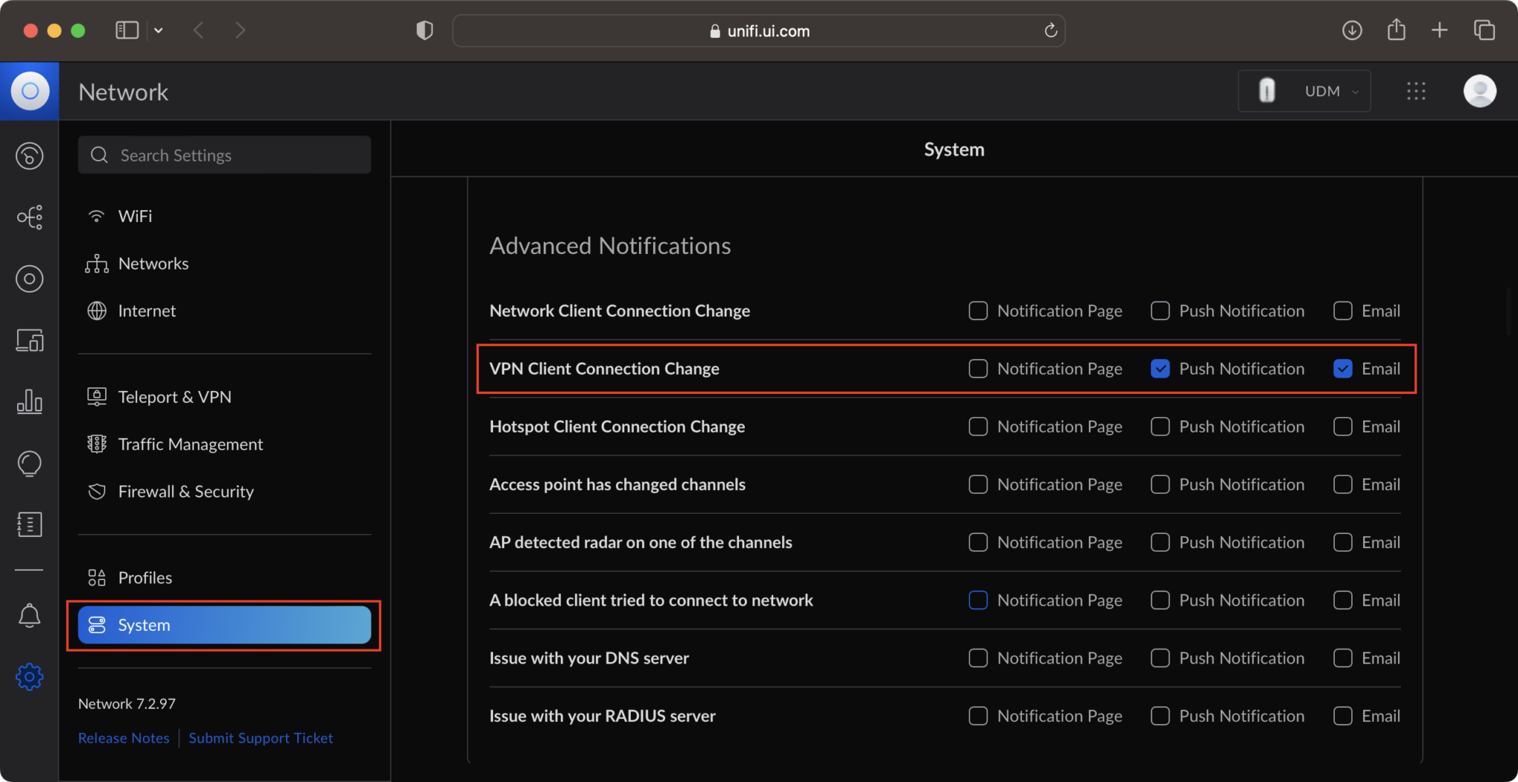Open the UniFi apps grid menu
Screen dimensions: 1518x782
tap(1416, 91)
